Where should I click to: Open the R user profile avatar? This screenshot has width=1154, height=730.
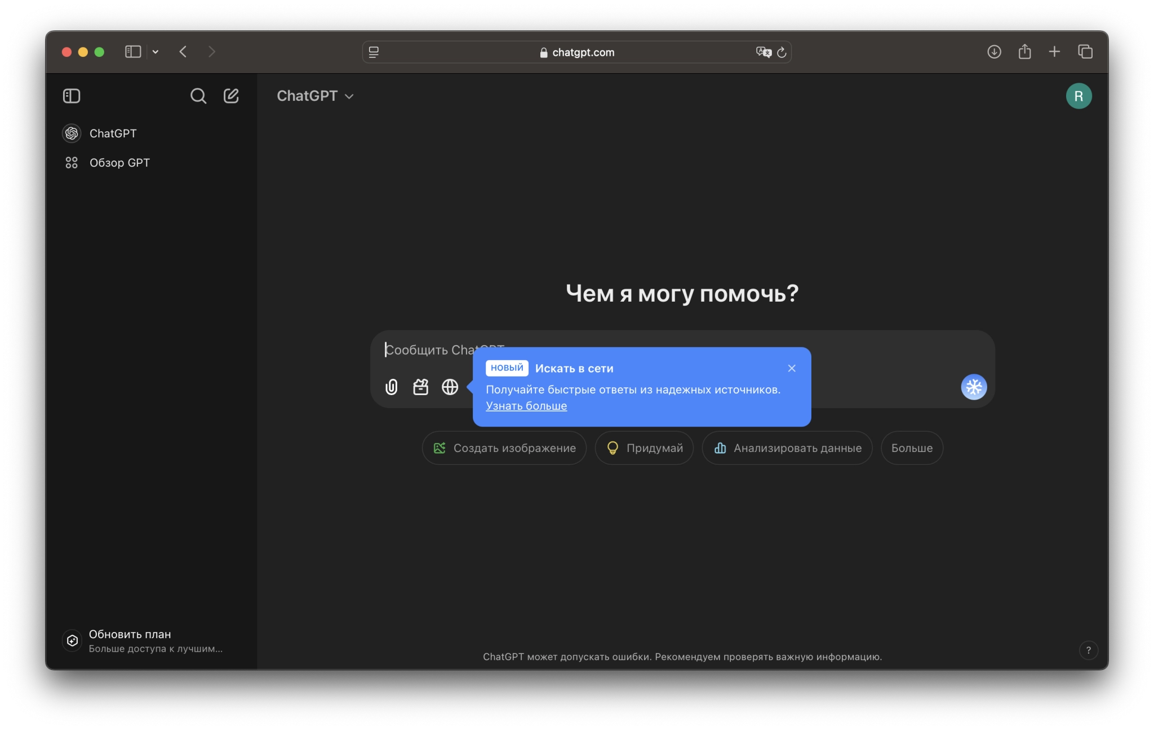point(1078,96)
